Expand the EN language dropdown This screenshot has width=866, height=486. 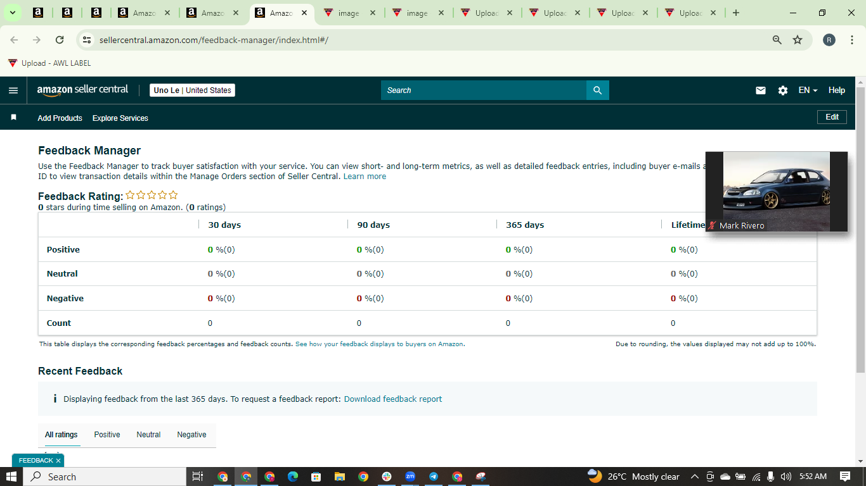(808, 90)
